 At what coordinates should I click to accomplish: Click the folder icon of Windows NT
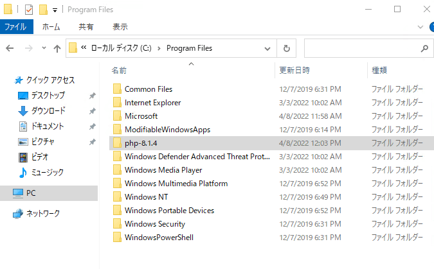[117, 196]
